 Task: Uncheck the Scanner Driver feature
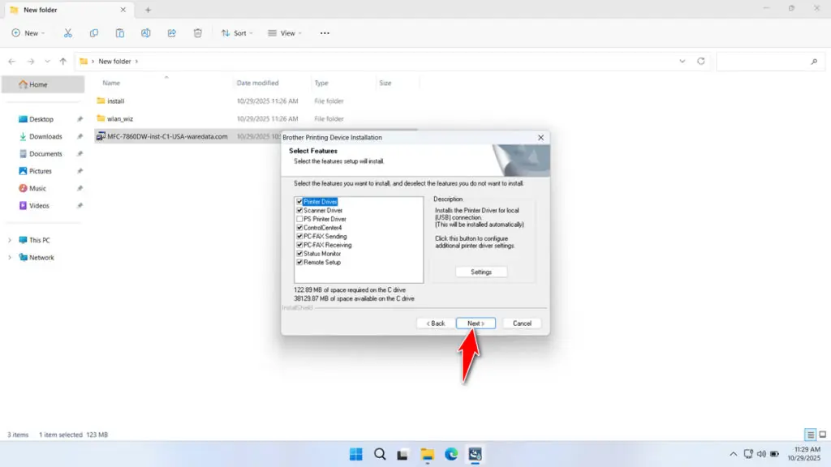(x=299, y=209)
